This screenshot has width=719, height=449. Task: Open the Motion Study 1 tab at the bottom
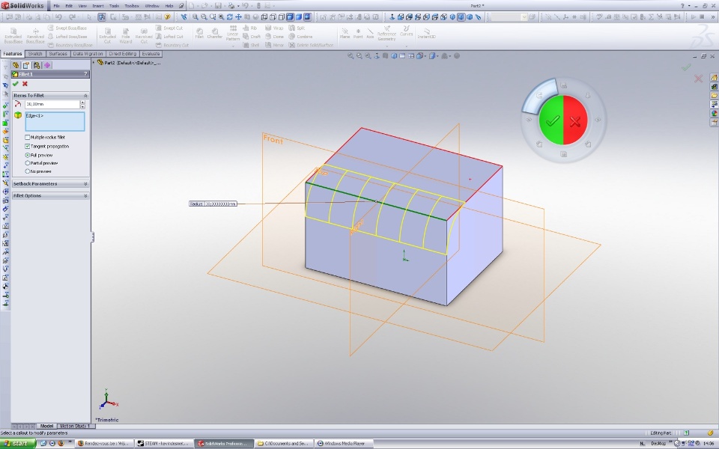click(75, 426)
